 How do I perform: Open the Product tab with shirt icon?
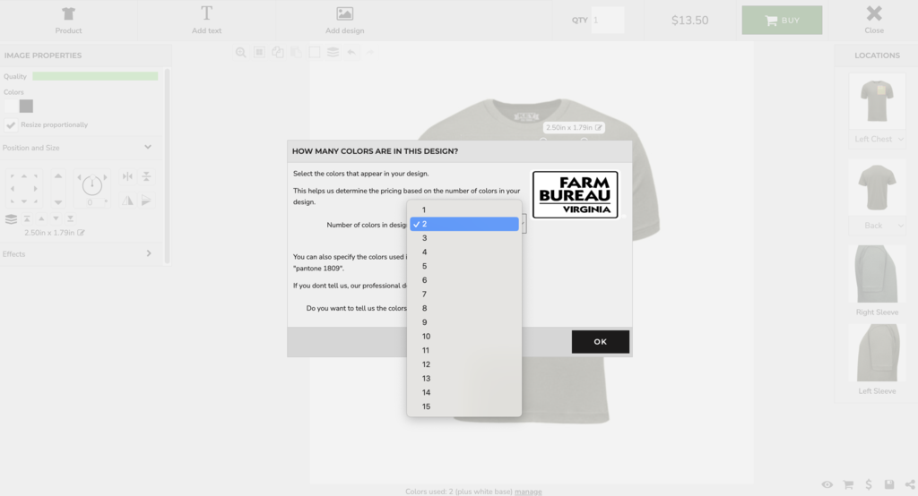pos(68,20)
